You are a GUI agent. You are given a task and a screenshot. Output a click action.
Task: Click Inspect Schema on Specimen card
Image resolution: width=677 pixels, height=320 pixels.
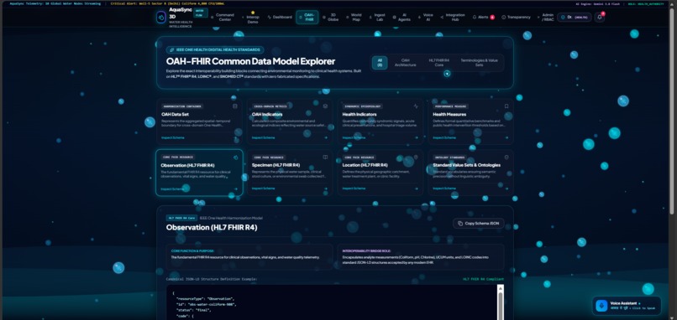pos(264,188)
